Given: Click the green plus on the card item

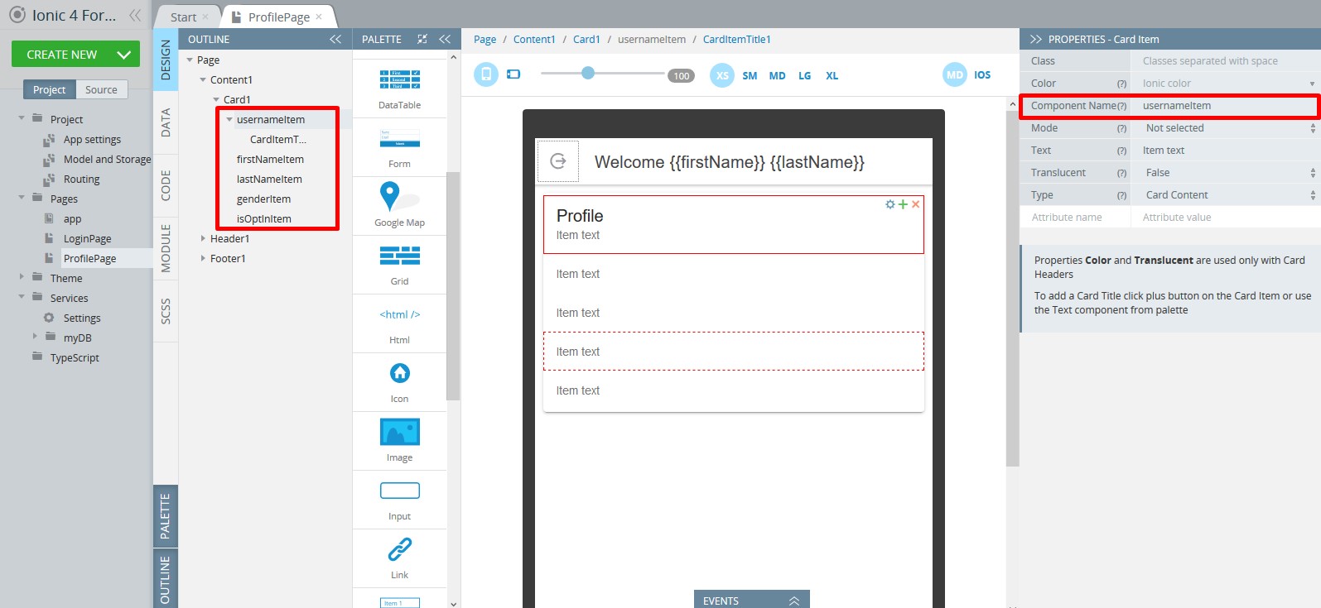Looking at the screenshot, I should [x=903, y=204].
